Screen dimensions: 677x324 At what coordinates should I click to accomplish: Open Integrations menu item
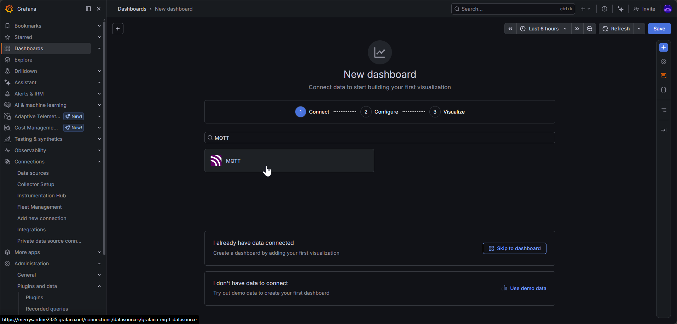(31, 230)
